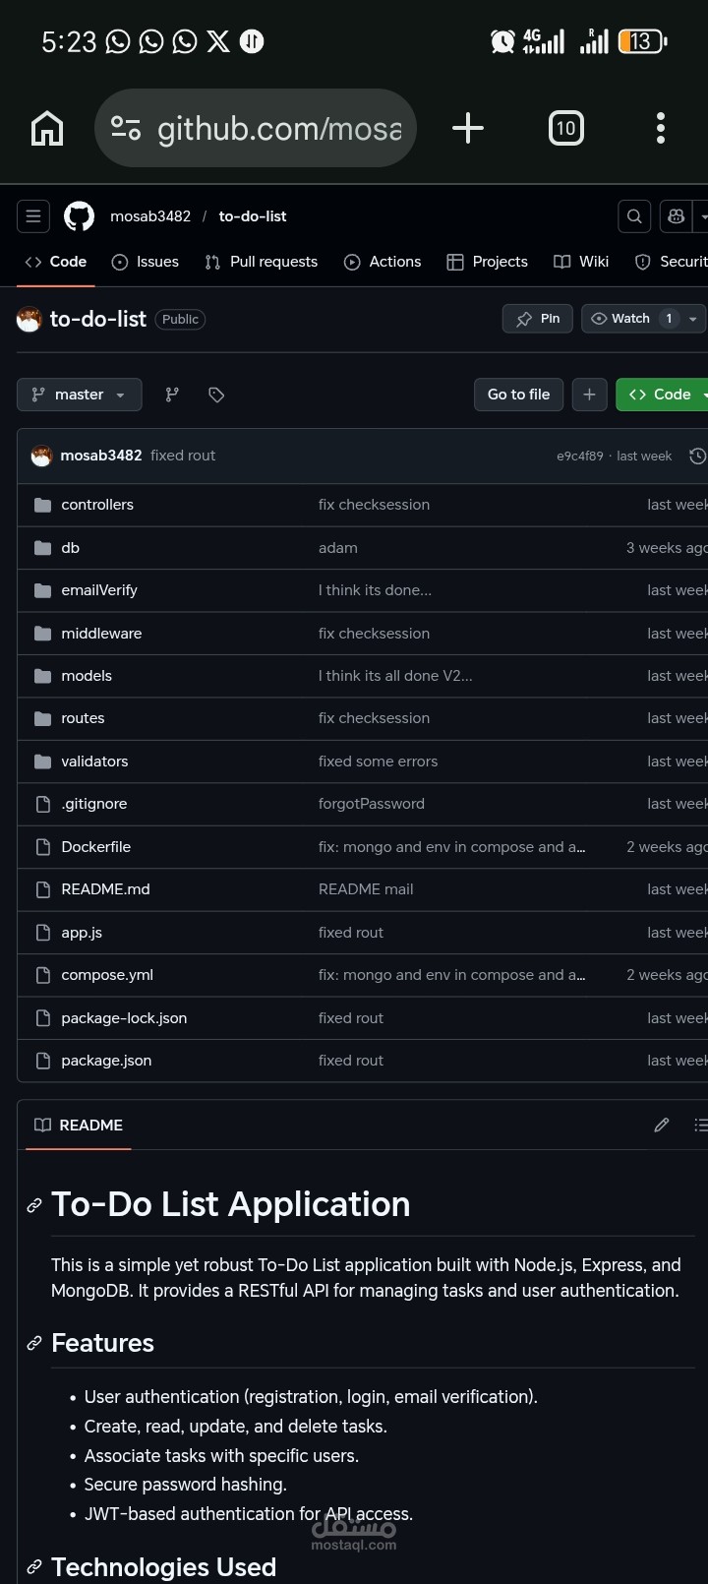Open the Projects tab
Viewport: 708px width, 1584px height.
click(488, 262)
